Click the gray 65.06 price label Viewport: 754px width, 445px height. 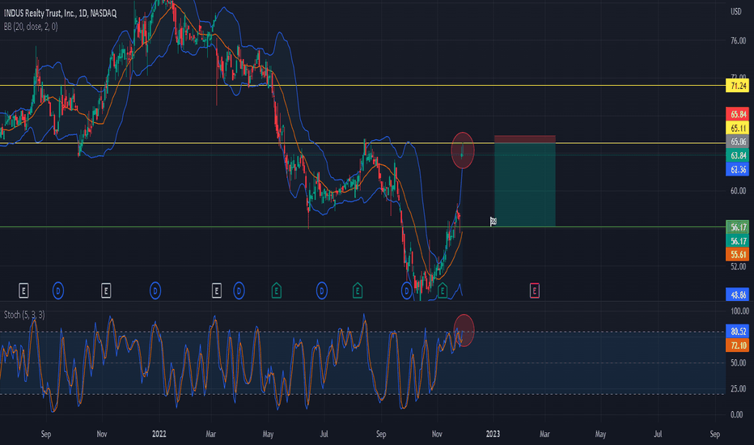coord(737,142)
